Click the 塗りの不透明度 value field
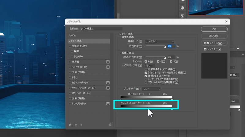245x137 pixels. coord(171,57)
